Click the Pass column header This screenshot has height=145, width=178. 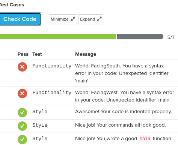click(23, 54)
